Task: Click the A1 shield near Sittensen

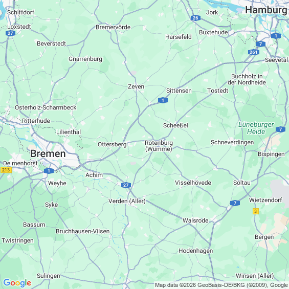Action: coord(163,100)
